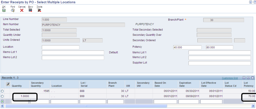Click the Total Selected field
This screenshot has height=109, width=256.
[x=59, y=30]
